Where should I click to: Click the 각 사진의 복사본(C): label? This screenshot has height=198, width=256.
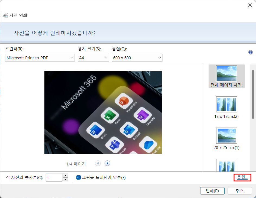point(24,177)
